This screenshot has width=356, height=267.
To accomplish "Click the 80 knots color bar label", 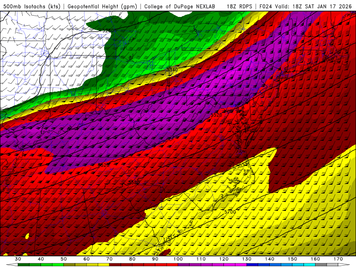I will 132,259.
